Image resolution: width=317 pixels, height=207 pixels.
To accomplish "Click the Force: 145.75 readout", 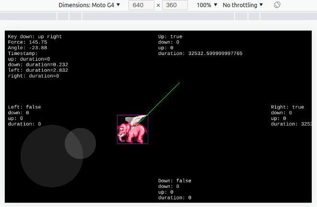I will (27, 42).
